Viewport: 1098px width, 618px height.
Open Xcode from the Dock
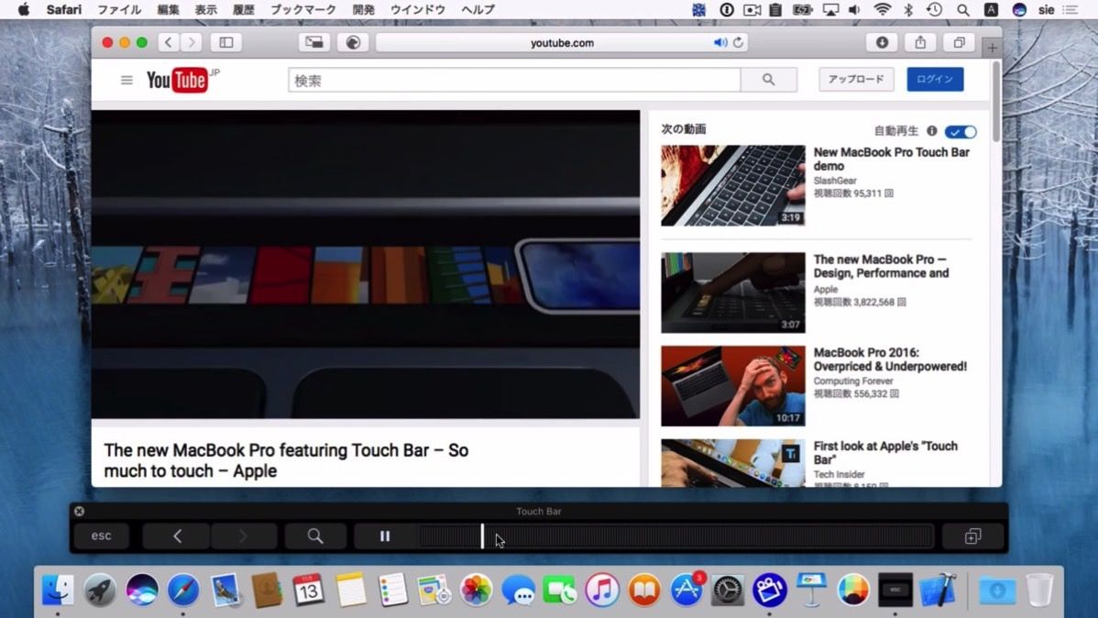[938, 589]
